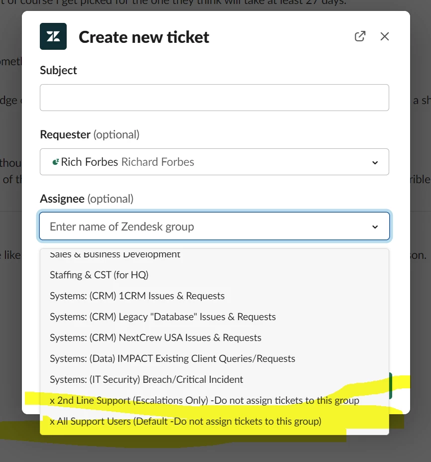Image resolution: width=431 pixels, height=462 pixels.
Task: Select x All Support Users (Default) group
Action: pos(215,421)
